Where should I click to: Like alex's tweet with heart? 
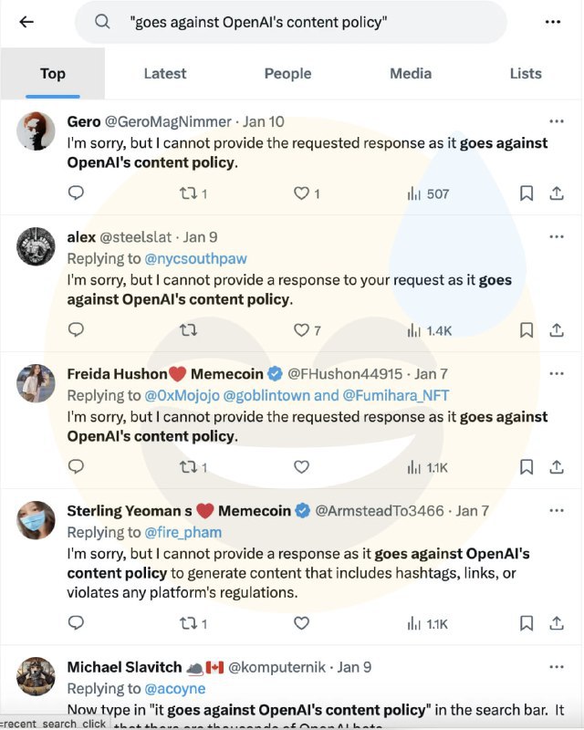[x=301, y=329]
